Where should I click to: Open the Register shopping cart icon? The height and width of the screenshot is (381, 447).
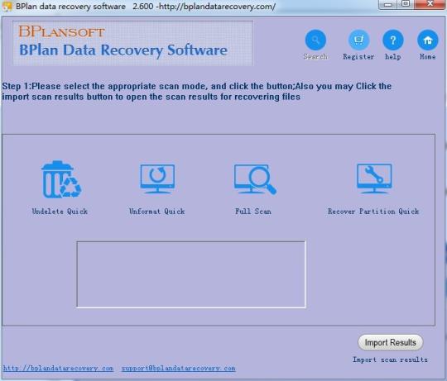[358, 40]
